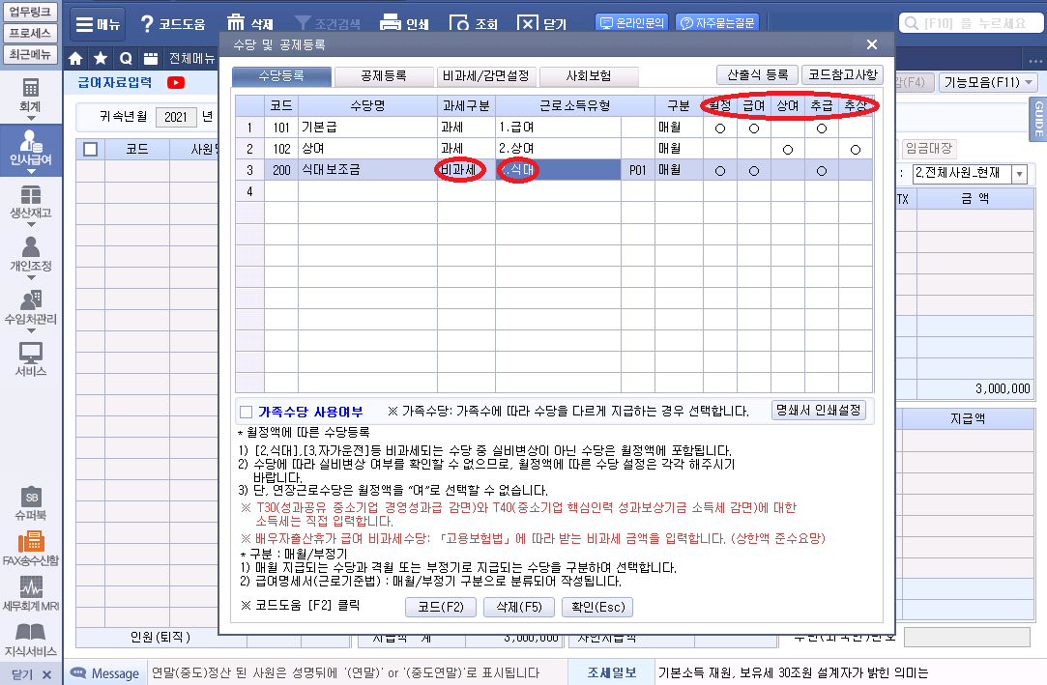Screen dimensions: 1047x685
Task: Open 코드도움 help in the toolbar
Action: pos(173,24)
